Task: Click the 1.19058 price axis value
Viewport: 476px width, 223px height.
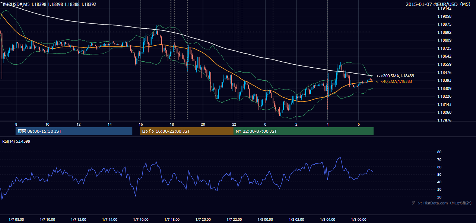Action: pyautogui.click(x=444, y=16)
